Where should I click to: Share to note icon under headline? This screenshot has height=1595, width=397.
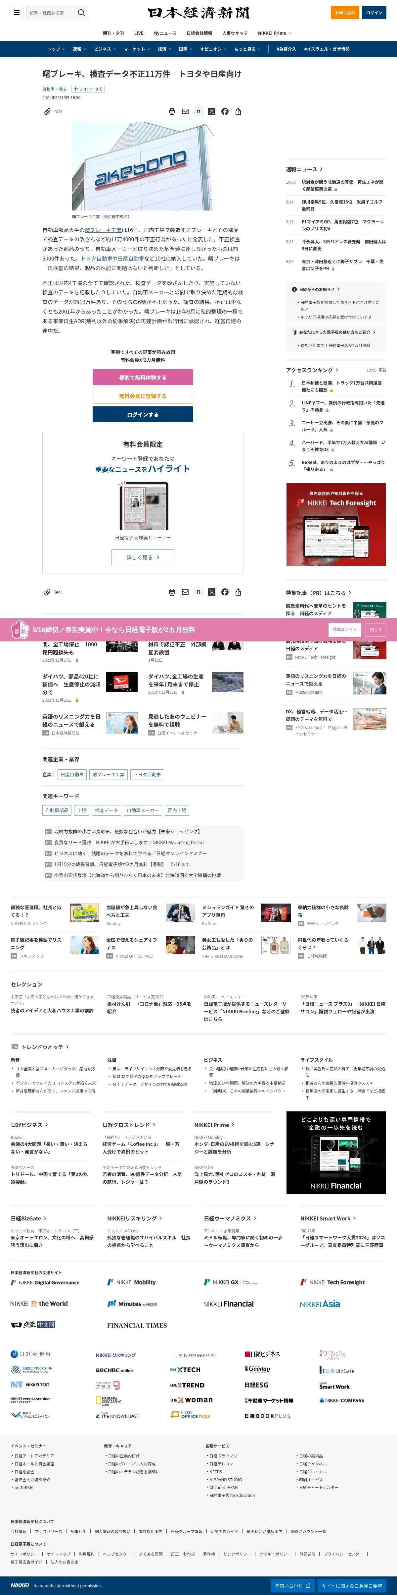click(x=198, y=111)
